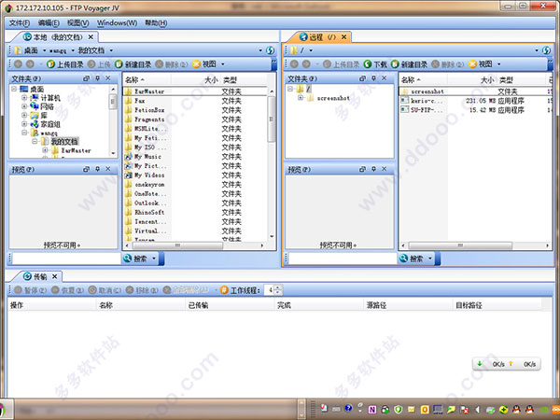Expand the 计算机 tree node

tap(24, 97)
